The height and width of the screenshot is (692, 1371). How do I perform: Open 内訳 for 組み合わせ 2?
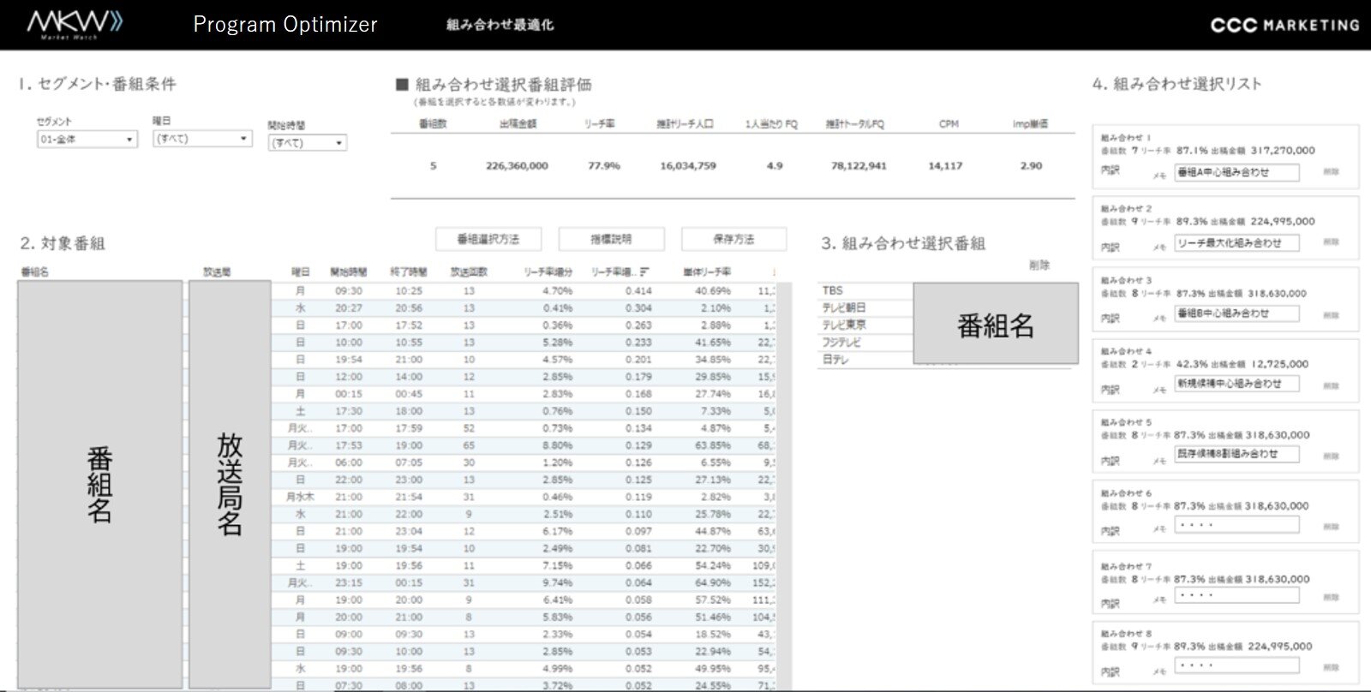click(x=1111, y=247)
